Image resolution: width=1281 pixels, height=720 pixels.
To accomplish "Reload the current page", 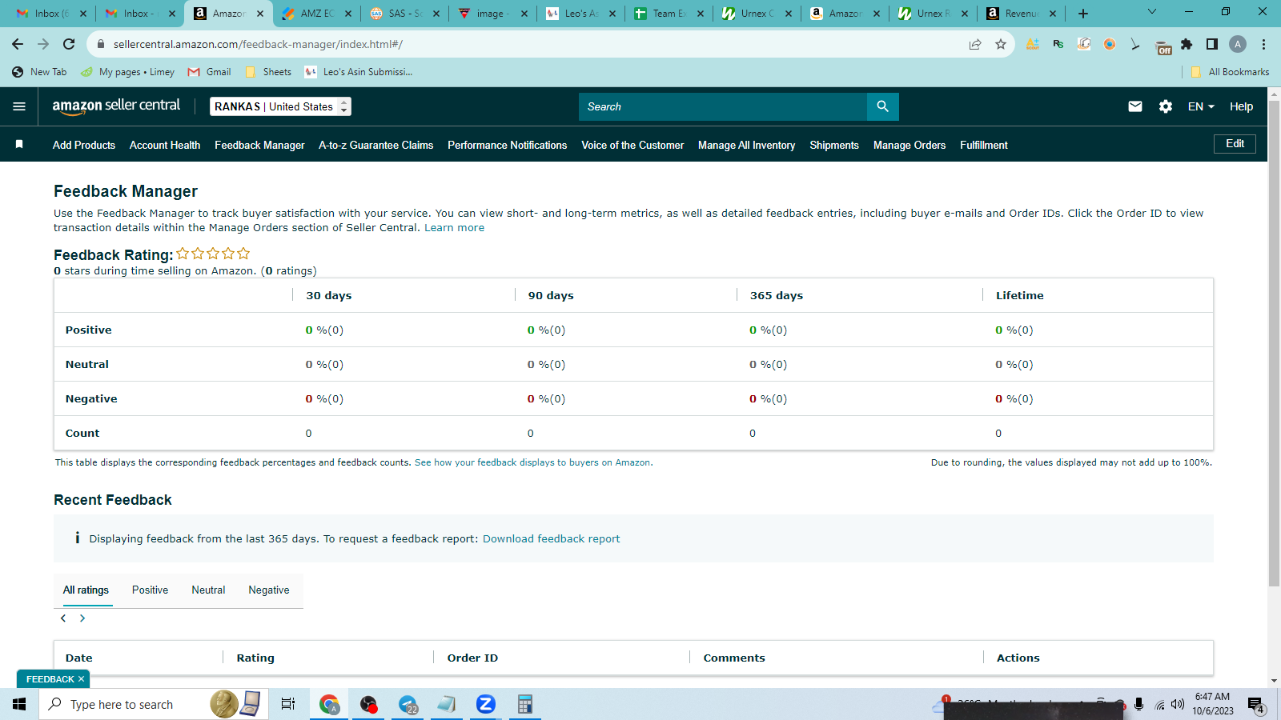I will point(69,44).
